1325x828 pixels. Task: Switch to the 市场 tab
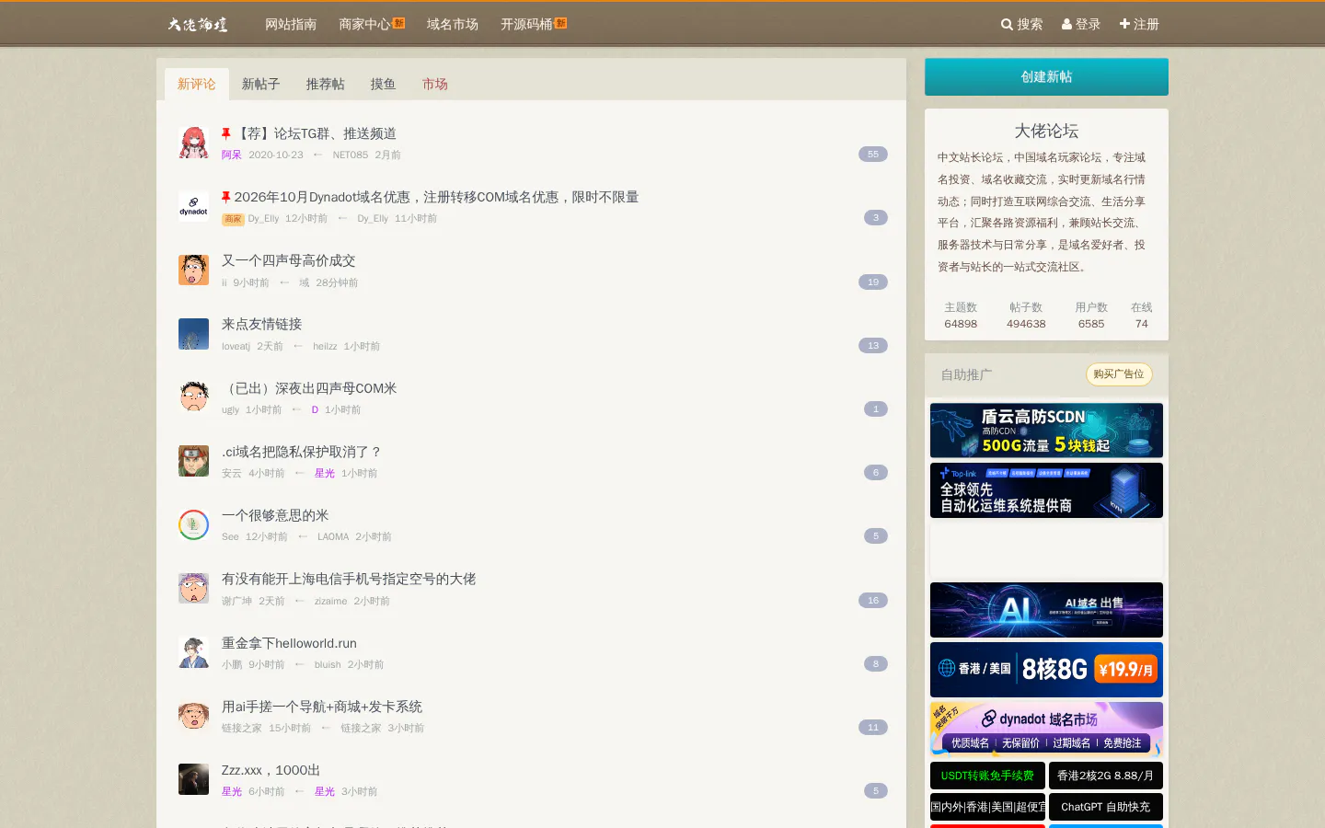pos(435,84)
